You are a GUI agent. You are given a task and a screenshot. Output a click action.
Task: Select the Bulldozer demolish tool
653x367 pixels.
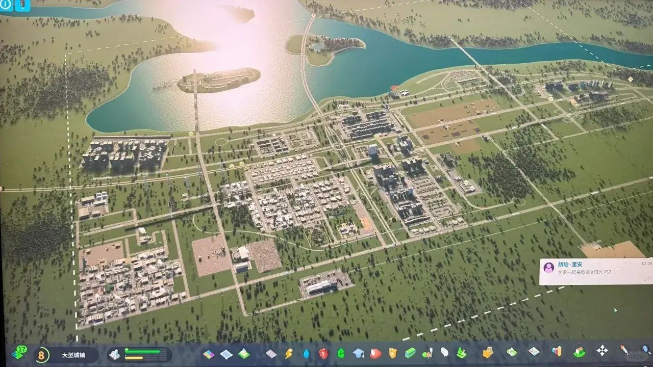(x=488, y=352)
